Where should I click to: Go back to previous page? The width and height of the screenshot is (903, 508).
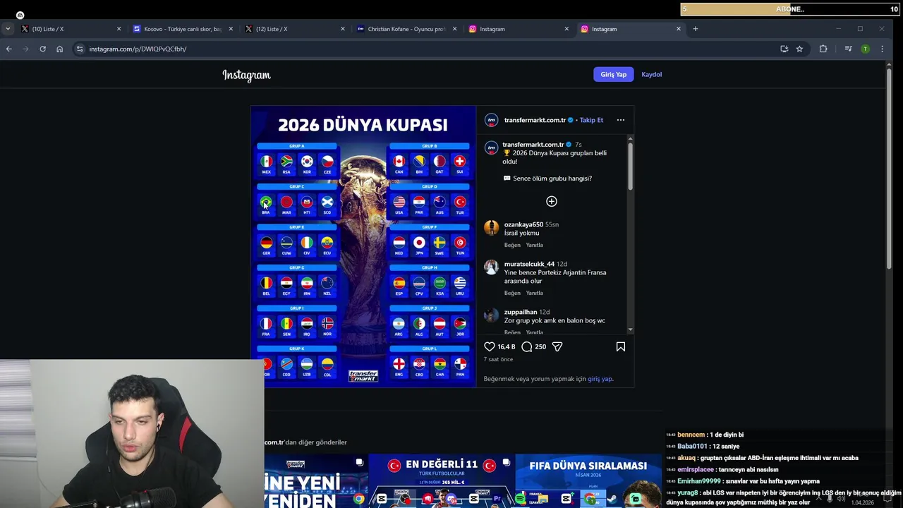[8, 49]
